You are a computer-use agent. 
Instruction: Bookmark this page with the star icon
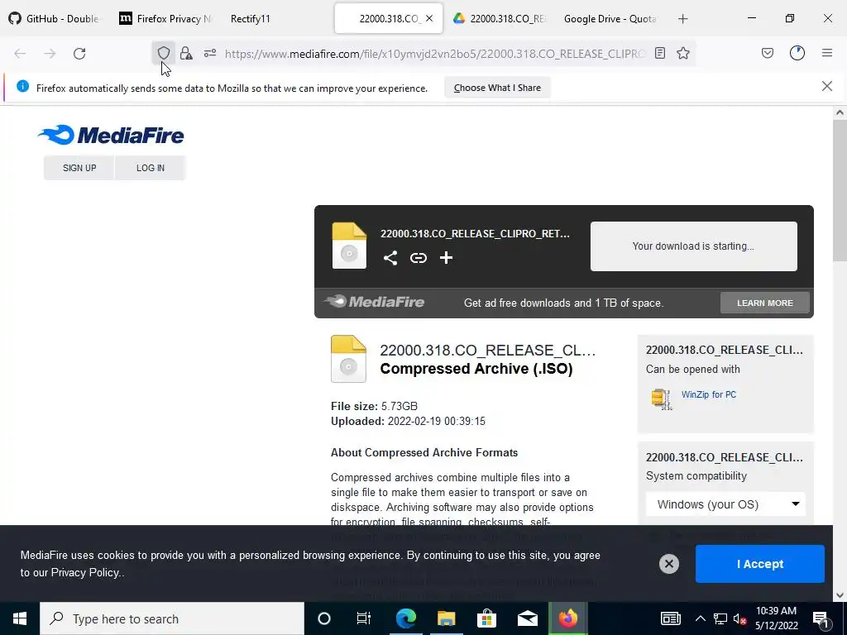683,53
